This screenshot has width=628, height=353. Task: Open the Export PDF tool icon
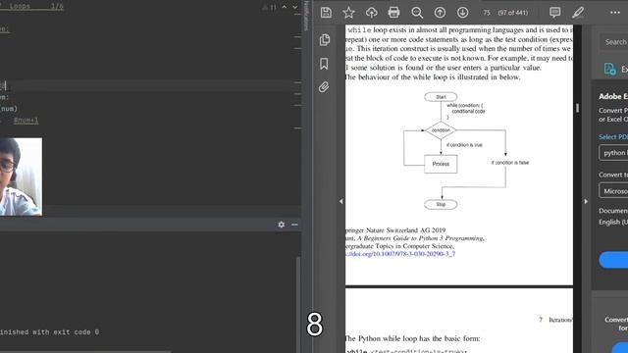tap(610, 69)
